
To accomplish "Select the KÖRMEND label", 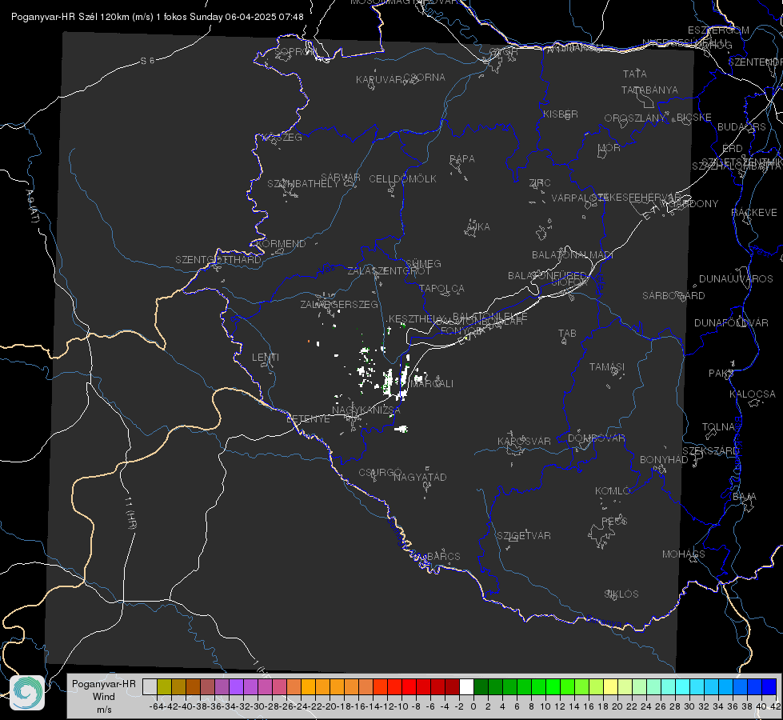I will coord(282,244).
